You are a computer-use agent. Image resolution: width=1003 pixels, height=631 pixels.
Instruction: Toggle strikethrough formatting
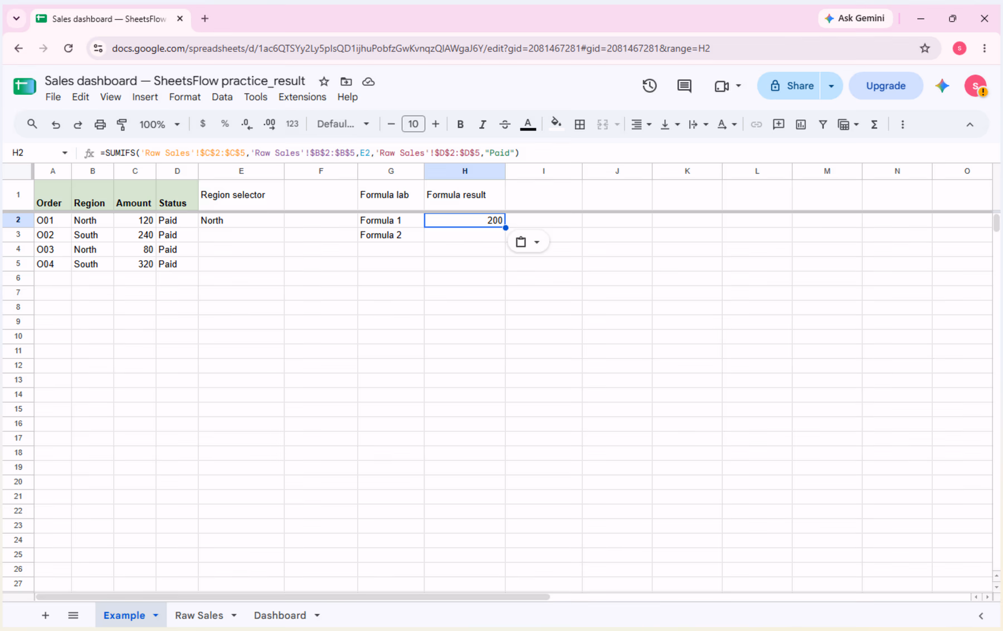(x=505, y=124)
